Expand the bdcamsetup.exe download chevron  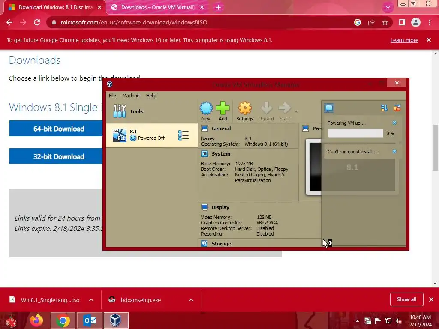click(191, 300)
